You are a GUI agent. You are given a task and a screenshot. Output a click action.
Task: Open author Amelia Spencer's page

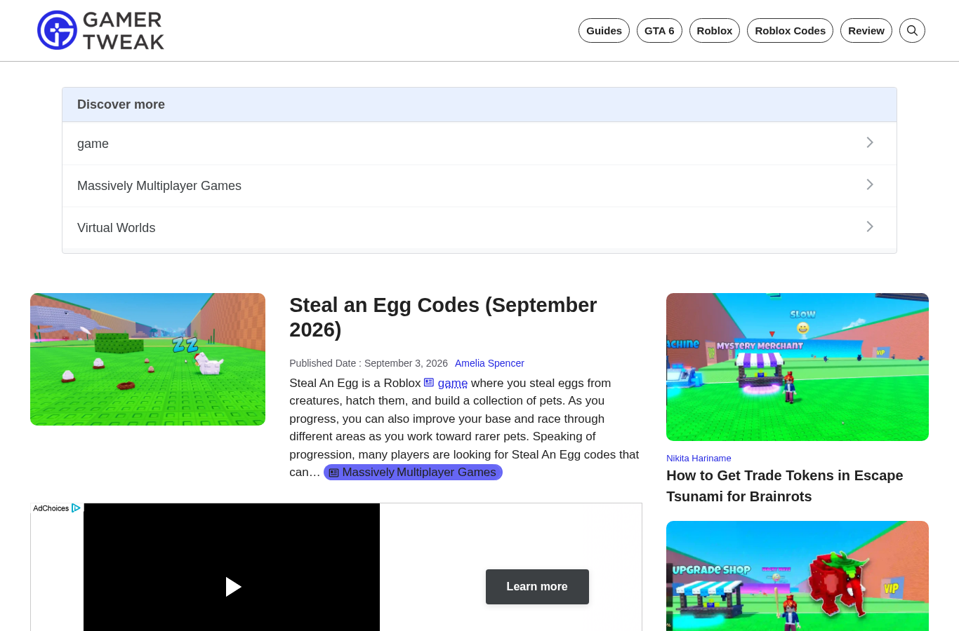(489, 363)
